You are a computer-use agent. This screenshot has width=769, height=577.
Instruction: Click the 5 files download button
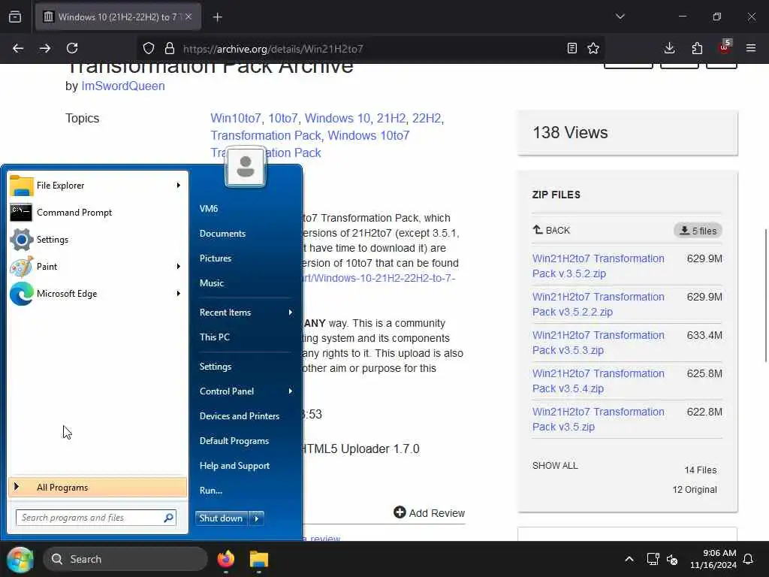point(698,231)
